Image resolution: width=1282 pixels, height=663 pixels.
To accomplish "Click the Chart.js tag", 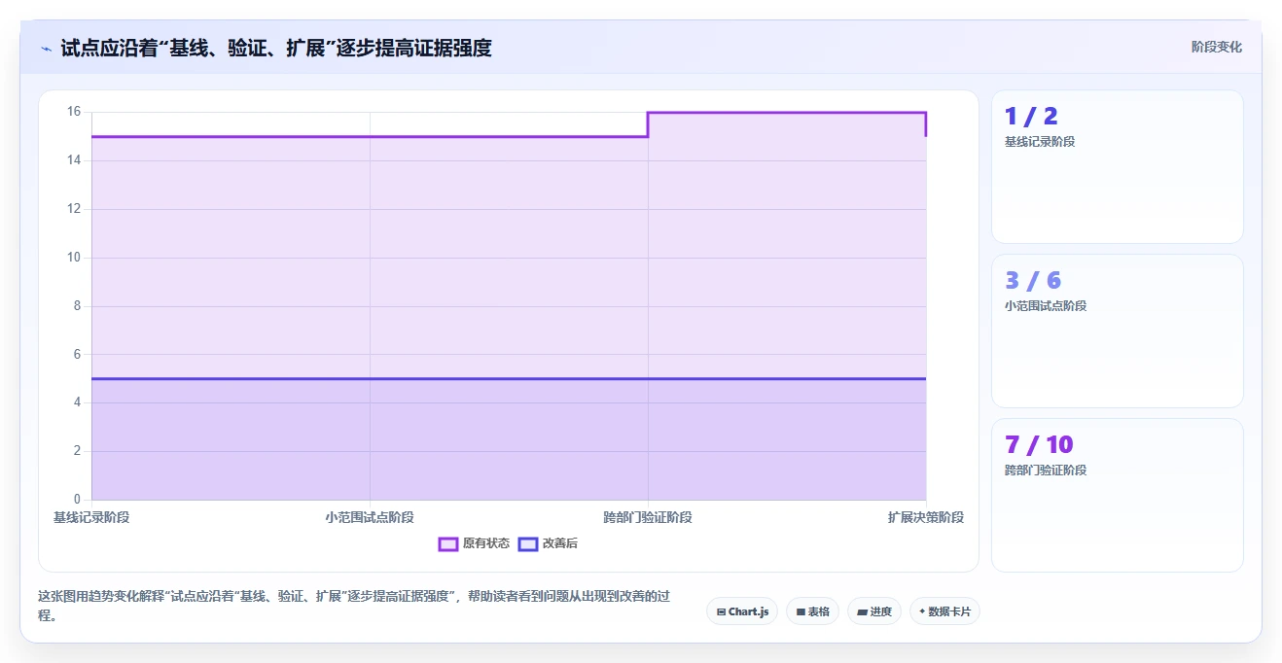I will pos(742,611).
